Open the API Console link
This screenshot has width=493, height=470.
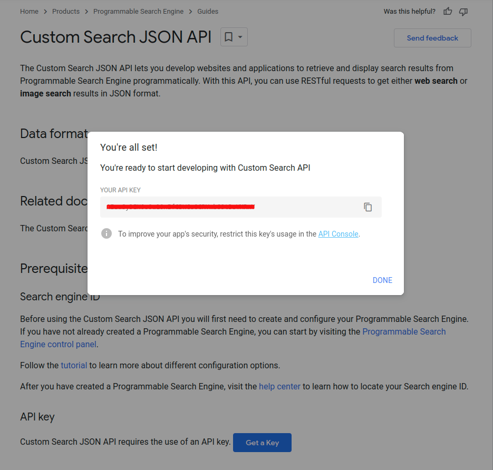(338, 234)
